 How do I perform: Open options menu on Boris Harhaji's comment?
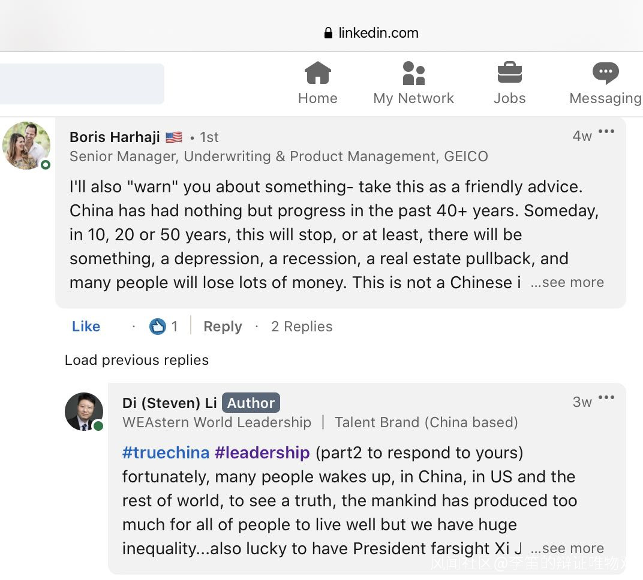(x=606, y=132)
